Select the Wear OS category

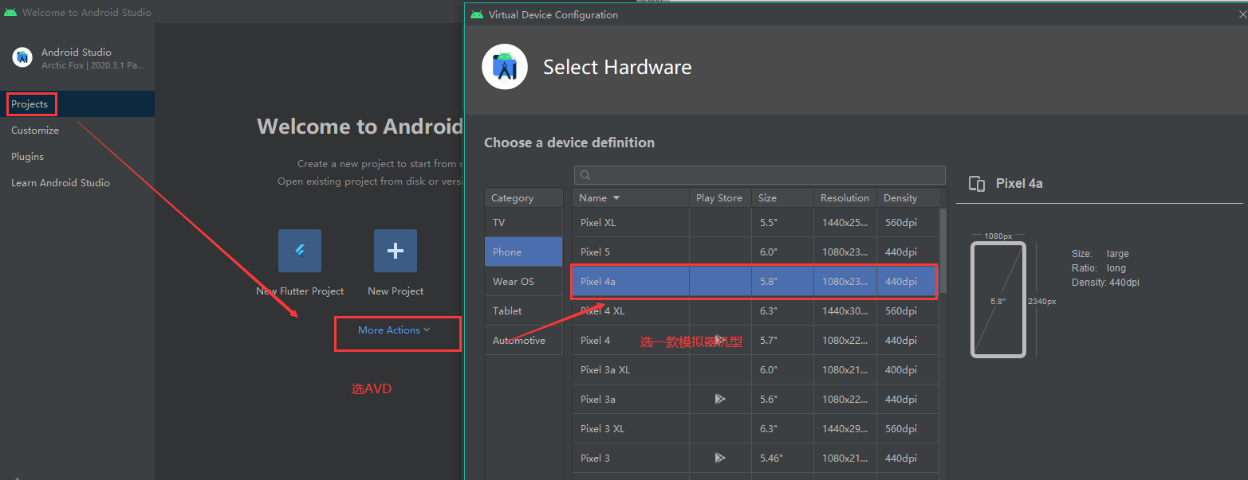point(523,282)
